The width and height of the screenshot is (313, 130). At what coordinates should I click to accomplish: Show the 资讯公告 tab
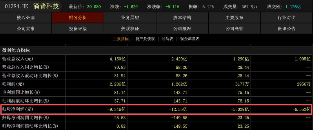(x=286, y=29)
